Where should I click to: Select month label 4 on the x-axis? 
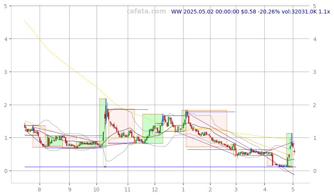point(265,189)
